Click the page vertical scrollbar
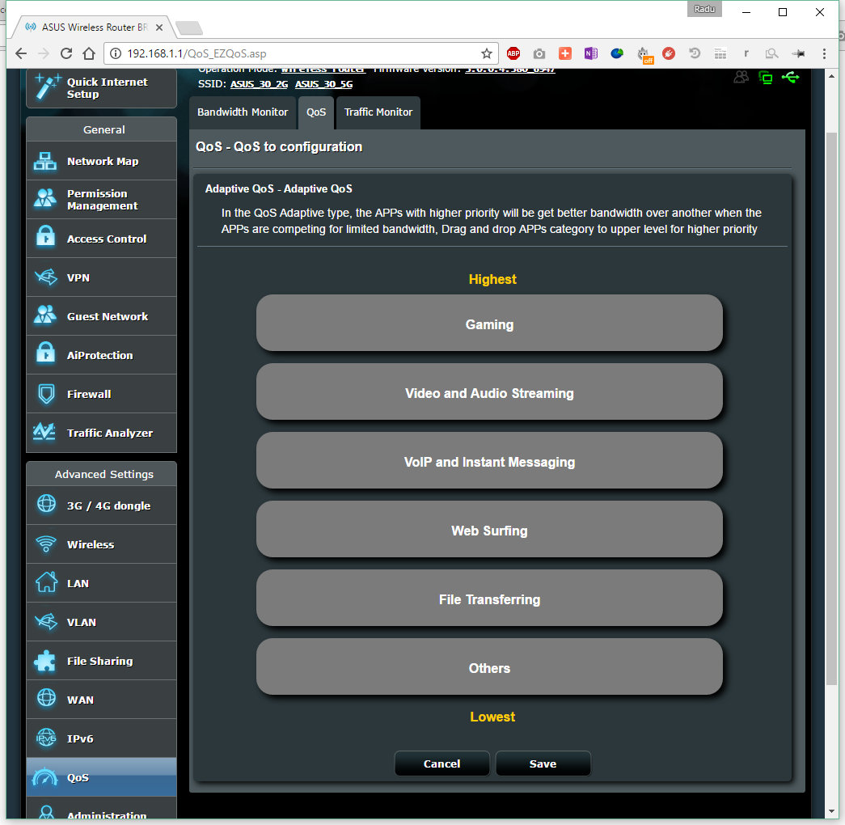Screen dimensions: 845x825 (831, 404)
